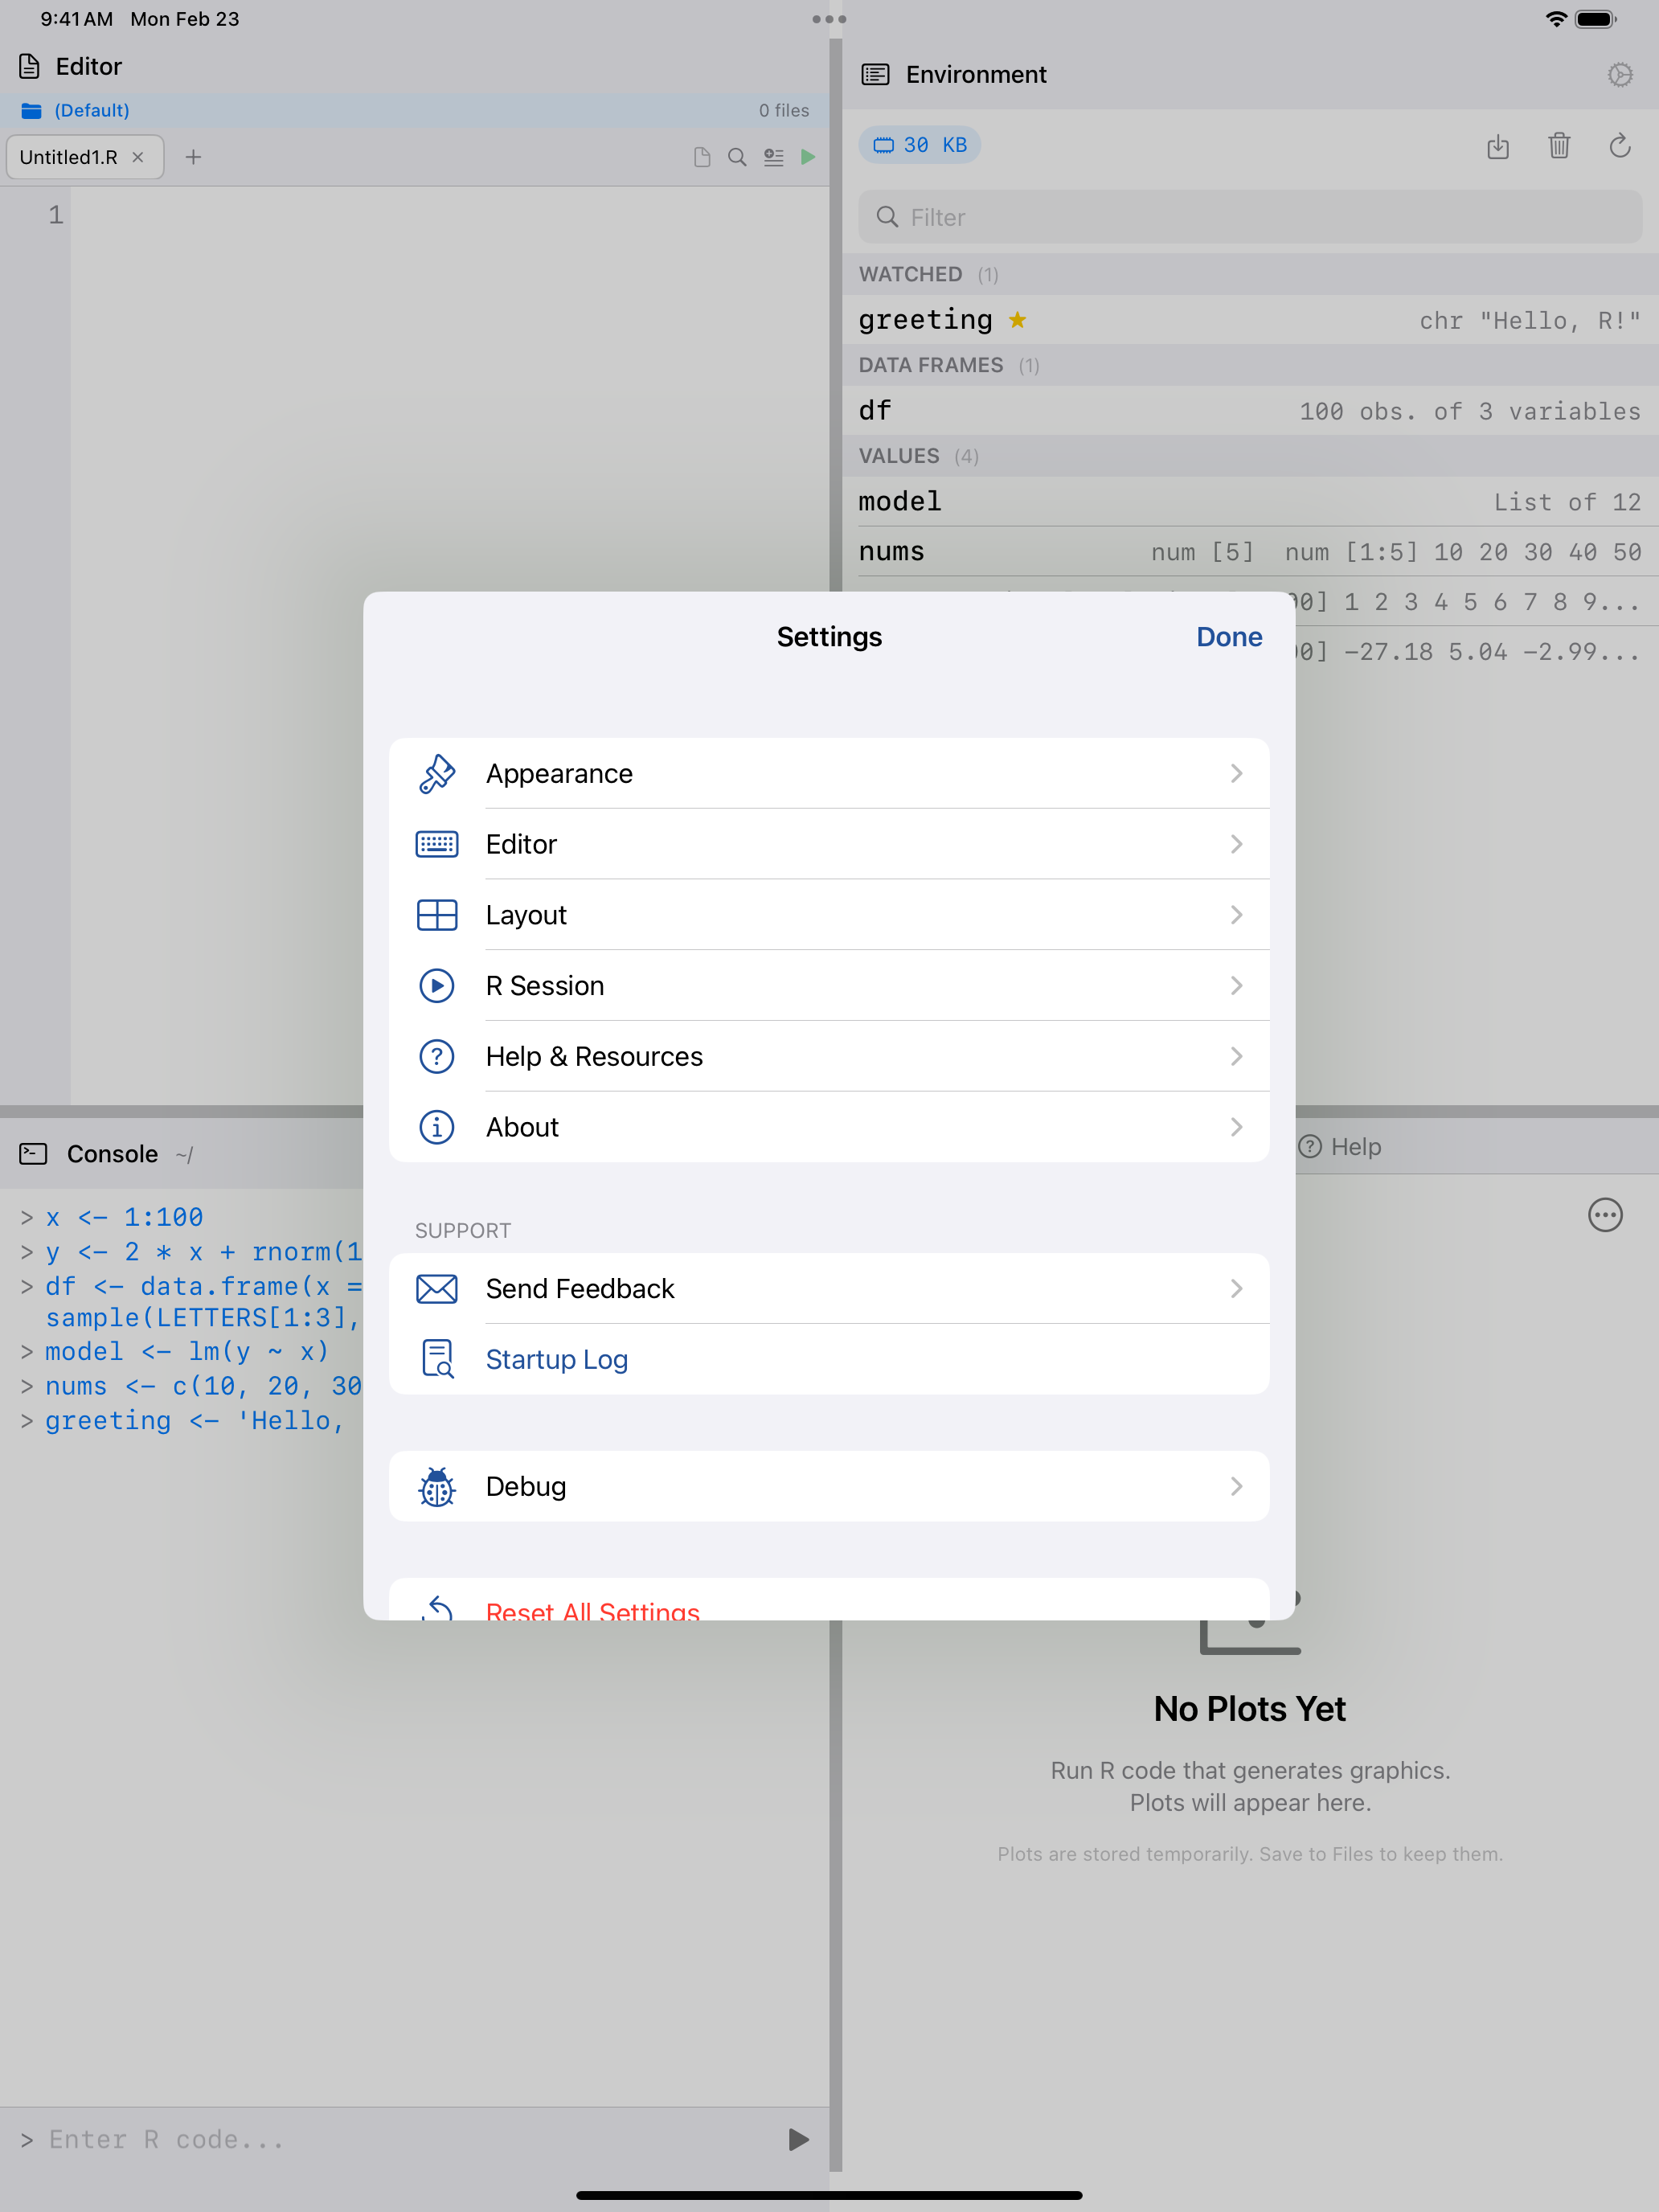Viewport: 1659px width, 2212px height.
Task: Select the Untitled1.R editor tab
Action: point(70,157)
